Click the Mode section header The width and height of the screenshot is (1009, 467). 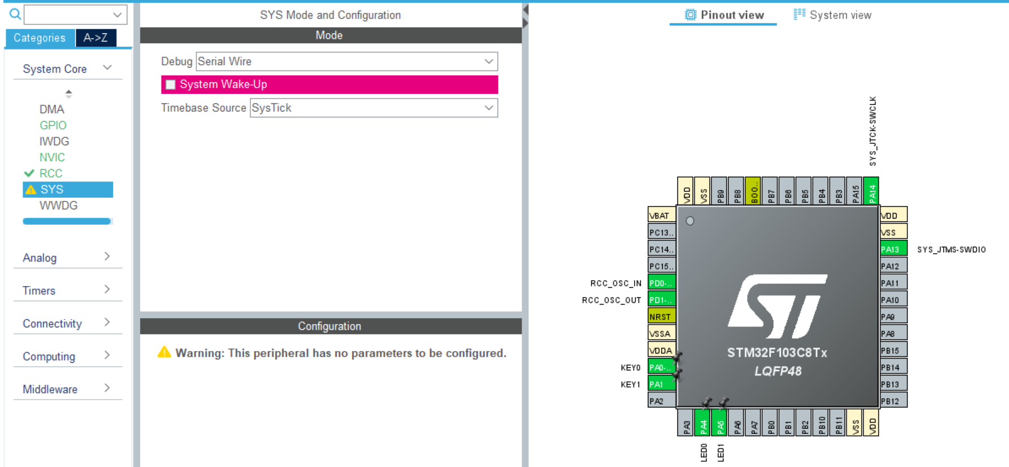(331, 35)
